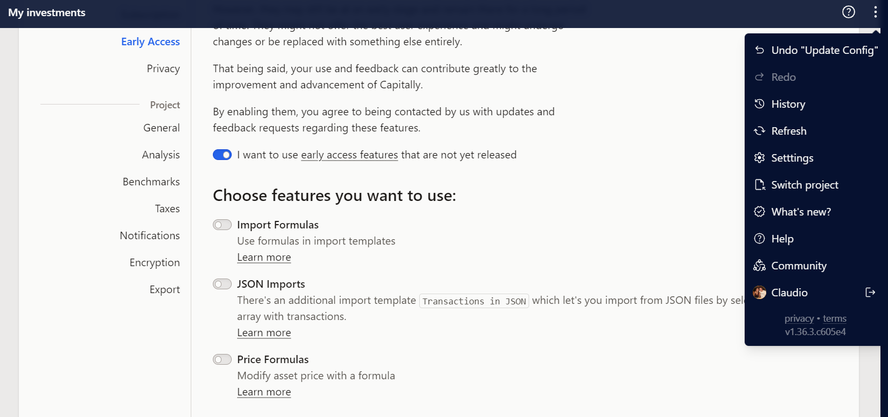Click the Settings gear icon
Image resolution: width=888 pixels, height=417 pixels.
click(x=760, y=158)
